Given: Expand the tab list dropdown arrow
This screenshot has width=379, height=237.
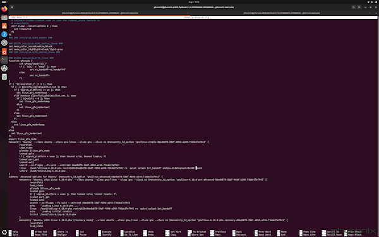Looking at the screenshot, I should (376, 13).
